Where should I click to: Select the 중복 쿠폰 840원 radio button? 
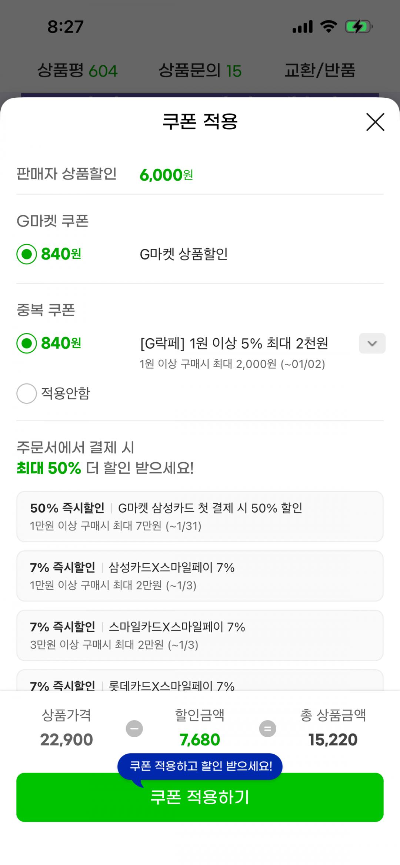(x=27, y=343)
